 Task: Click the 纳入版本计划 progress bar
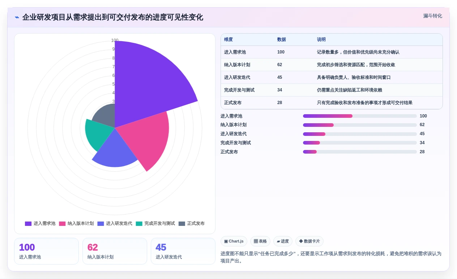[360, 125]
